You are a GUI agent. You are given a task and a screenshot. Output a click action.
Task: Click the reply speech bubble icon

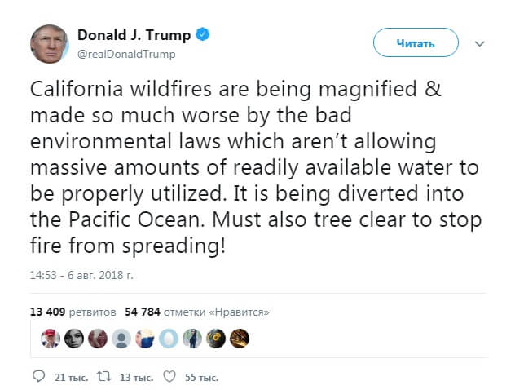pyautogui.click(x=38, y=377)
